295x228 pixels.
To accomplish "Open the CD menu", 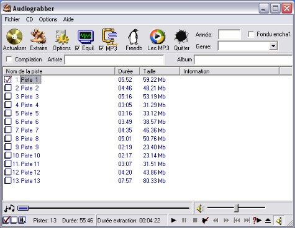I will coord(29,19).
